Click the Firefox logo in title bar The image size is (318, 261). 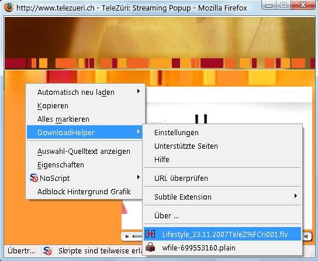coord(9,8)
